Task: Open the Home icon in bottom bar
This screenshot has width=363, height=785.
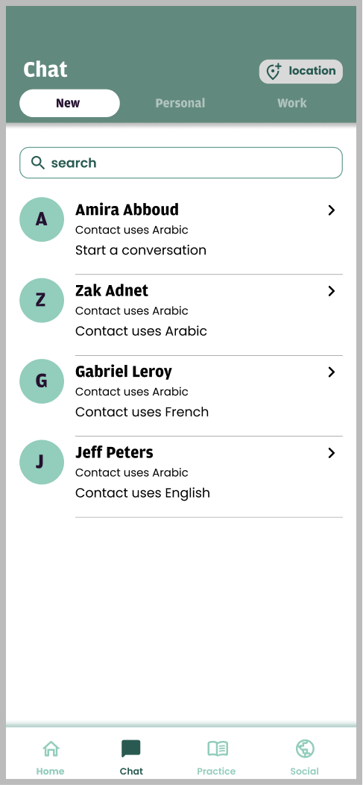Action: tap(51, 749)
